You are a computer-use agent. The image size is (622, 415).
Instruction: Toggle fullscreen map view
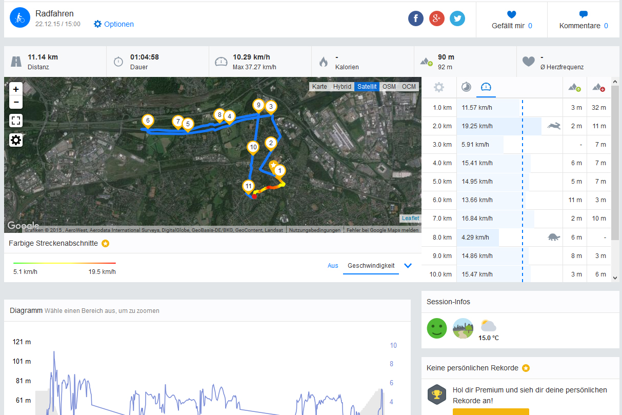(x=16, y=121)
